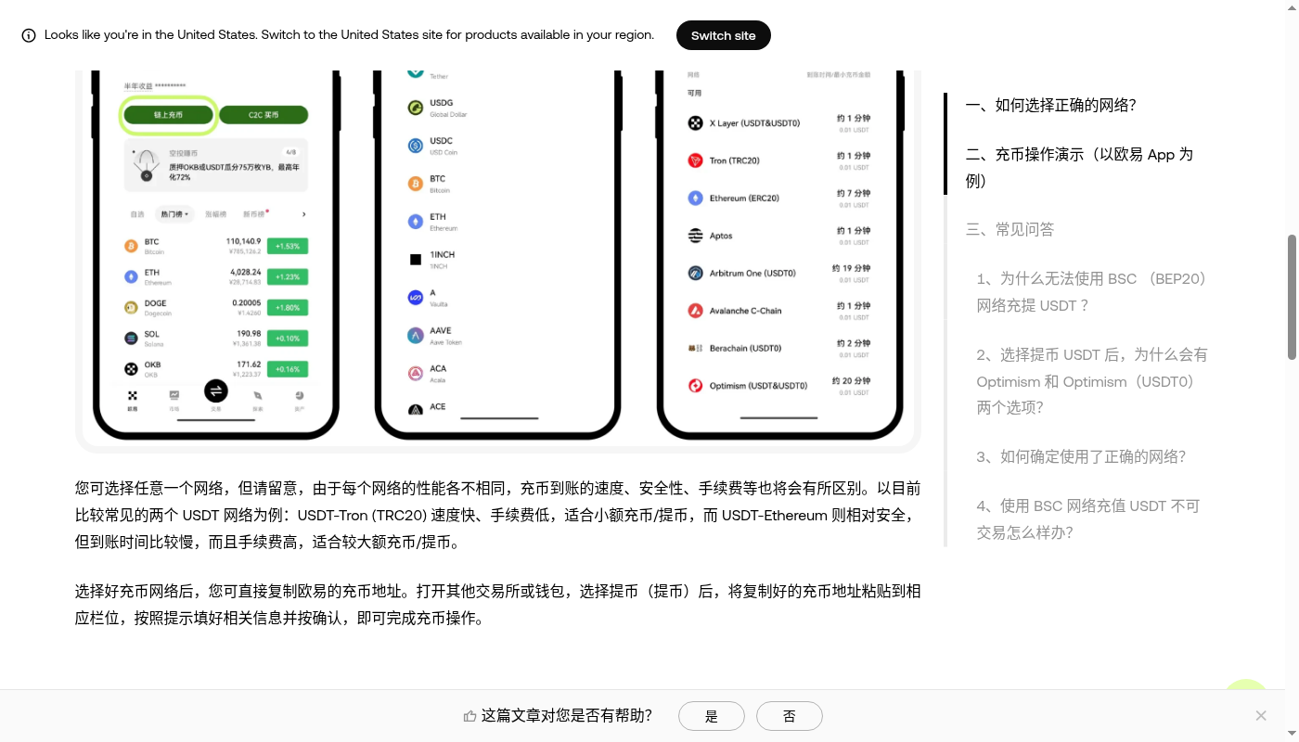Viewport: 1299px width, 742px height.
Task: Open the 三、常见问答 section link
Action: pyautogui.click(x=1010, y=229)
